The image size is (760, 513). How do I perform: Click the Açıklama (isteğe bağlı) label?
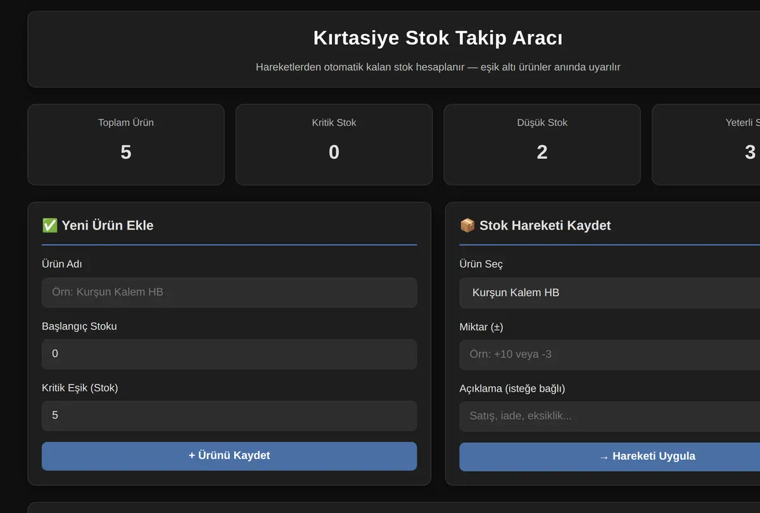[512, 388]
